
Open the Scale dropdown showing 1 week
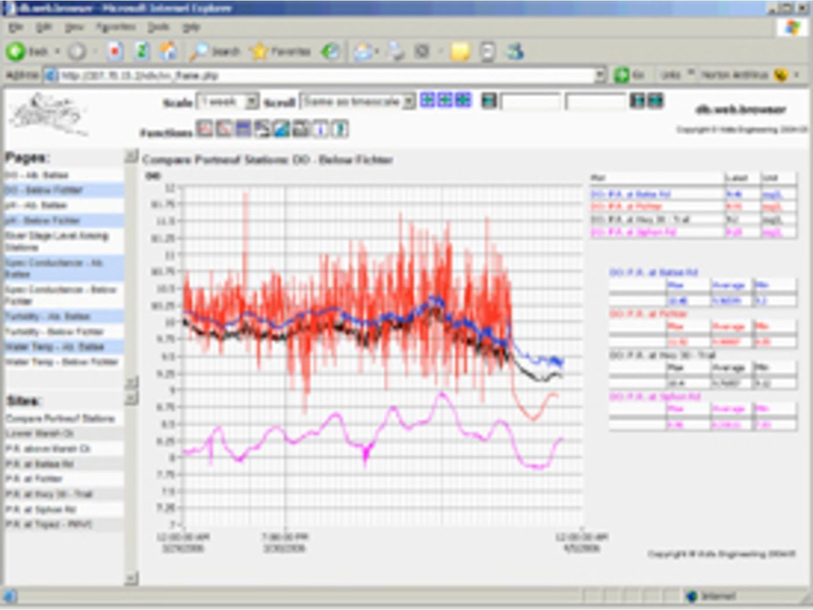(x=228, y=102)
